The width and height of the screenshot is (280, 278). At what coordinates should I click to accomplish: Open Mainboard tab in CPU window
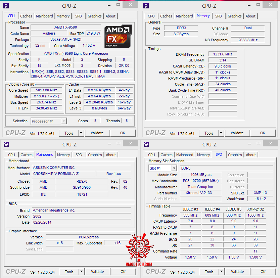click(44, 16)
